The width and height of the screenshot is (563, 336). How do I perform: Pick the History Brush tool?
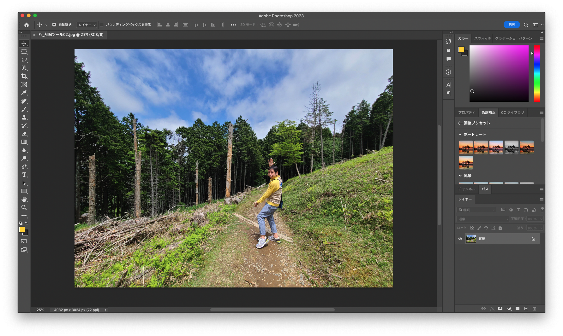point(24,125)
